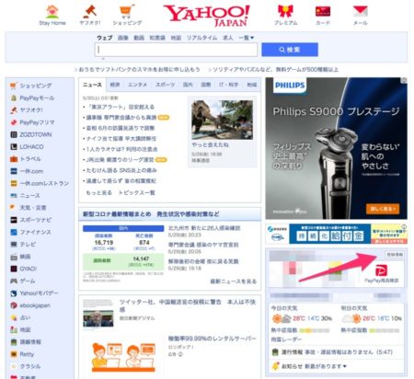Viewport: 414px width, 379px height.
Task: Open the ツイッター社 中国報道官 article headline
Action: [x=188, y=305]
